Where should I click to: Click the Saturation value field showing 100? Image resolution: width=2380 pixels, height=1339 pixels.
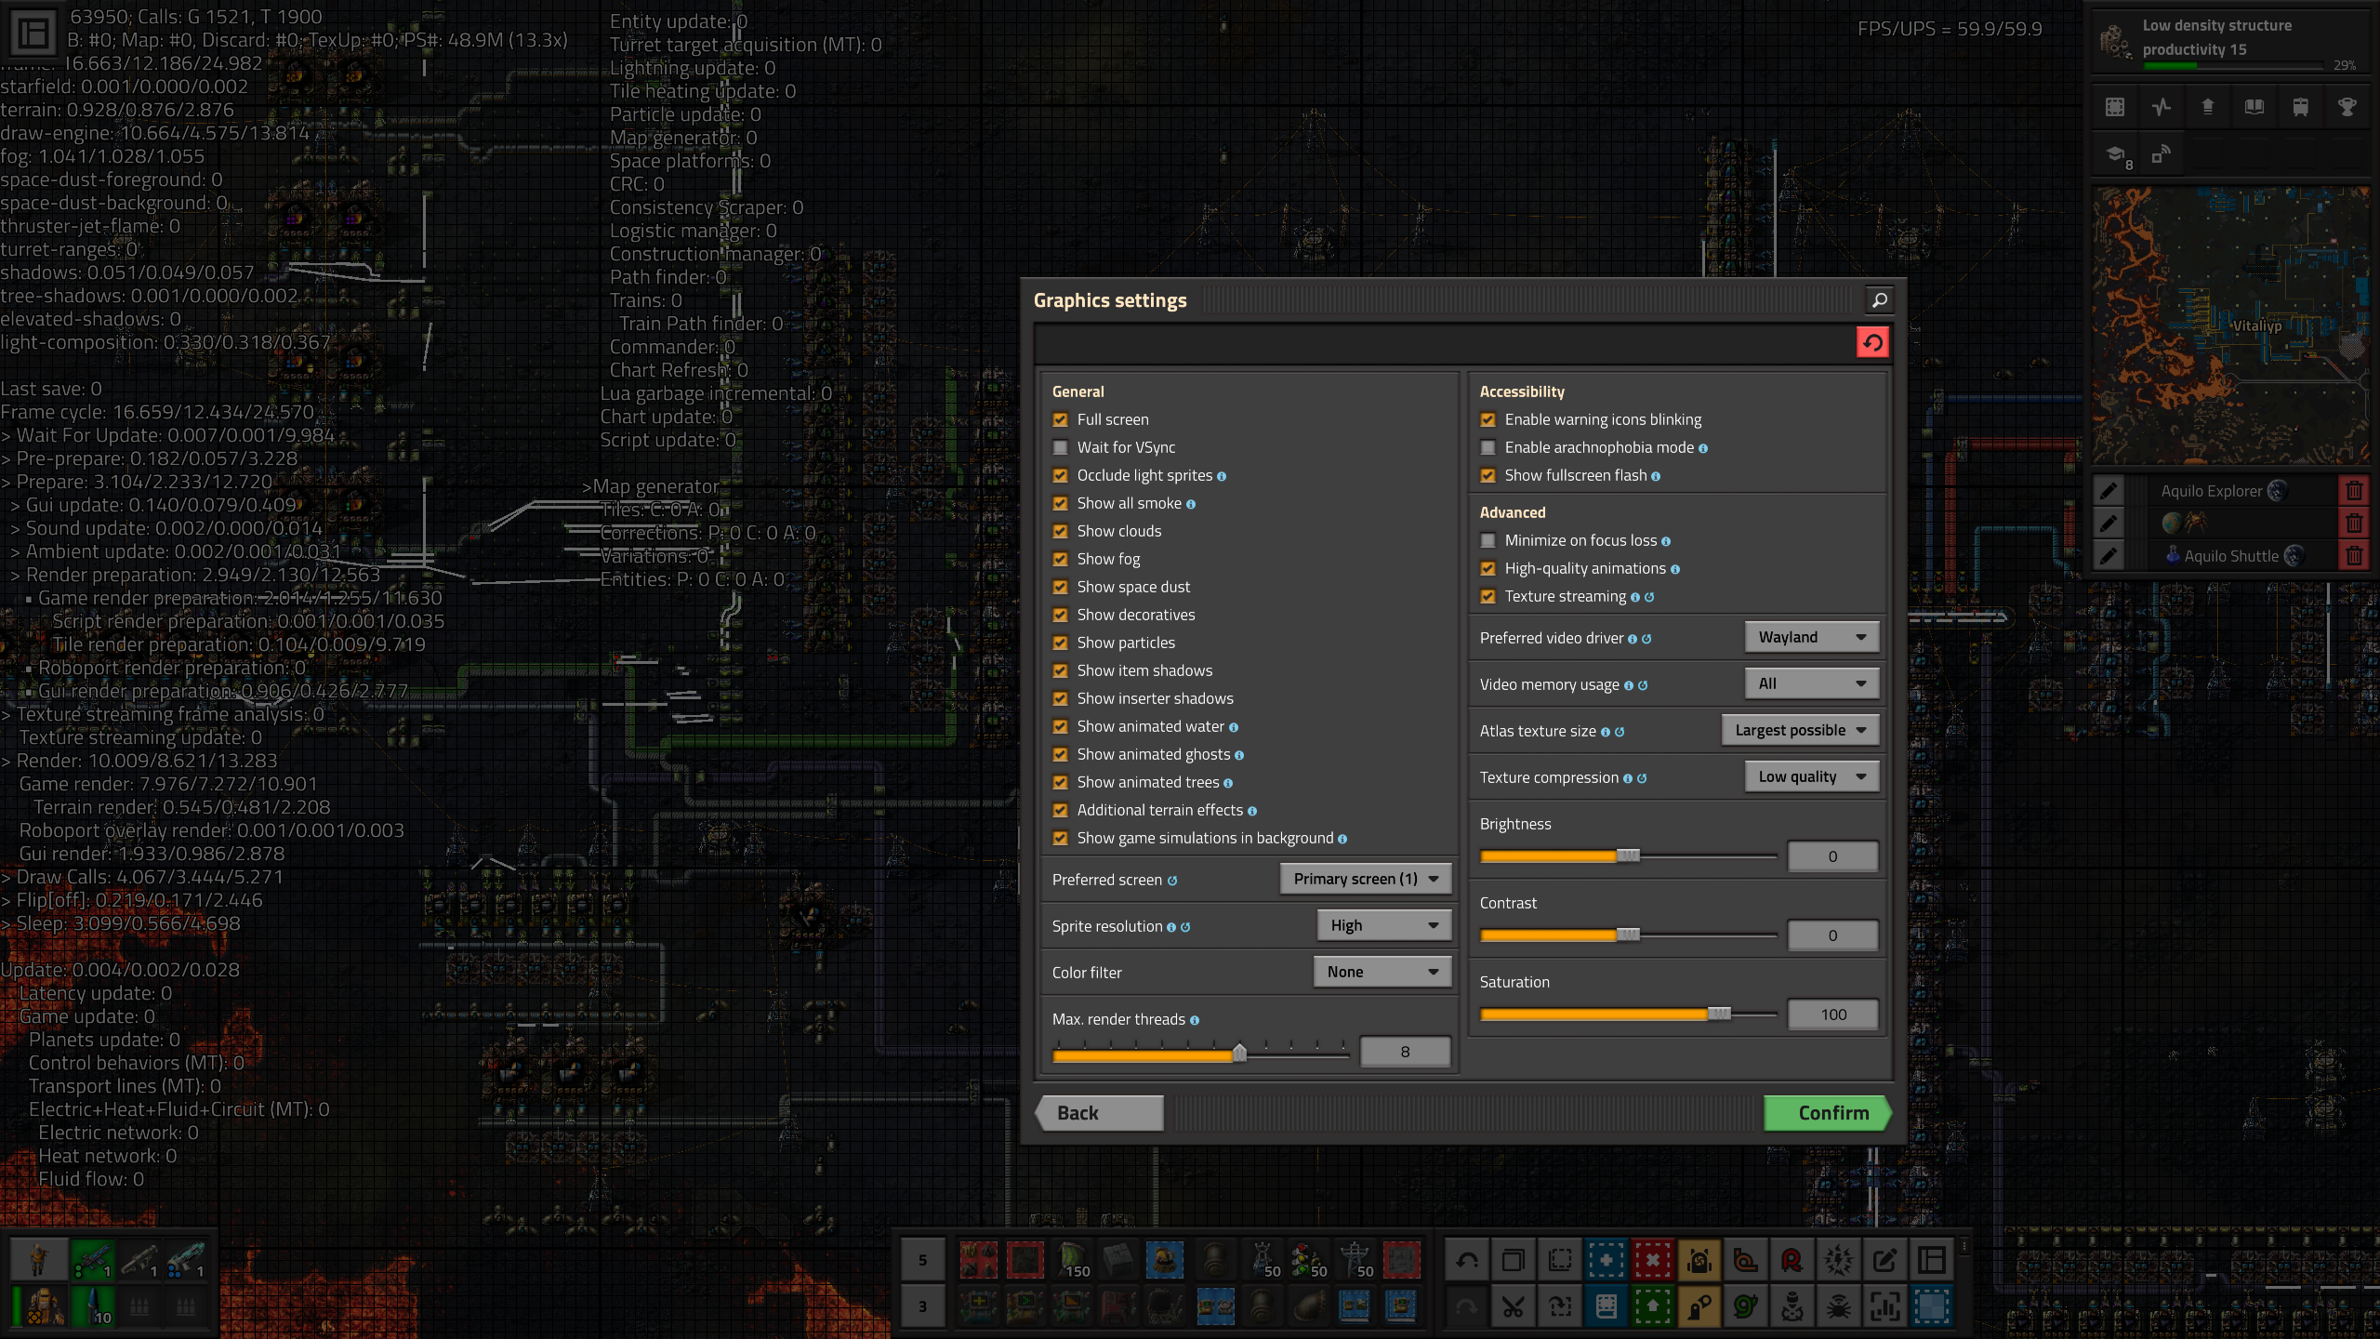[x=1833, y=1014]
